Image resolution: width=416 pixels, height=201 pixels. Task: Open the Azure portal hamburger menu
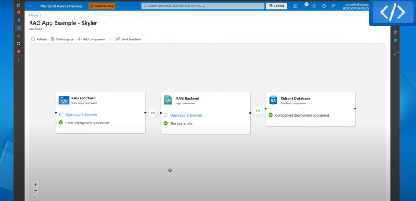(x=30, y=6)
